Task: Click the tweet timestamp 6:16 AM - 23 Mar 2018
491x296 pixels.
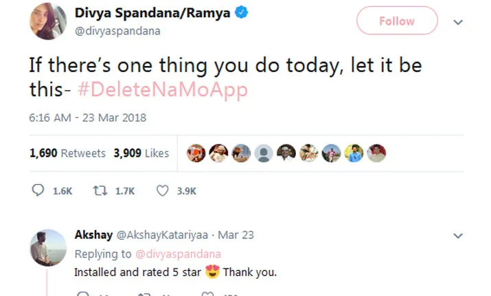Action: pos(87,117)
